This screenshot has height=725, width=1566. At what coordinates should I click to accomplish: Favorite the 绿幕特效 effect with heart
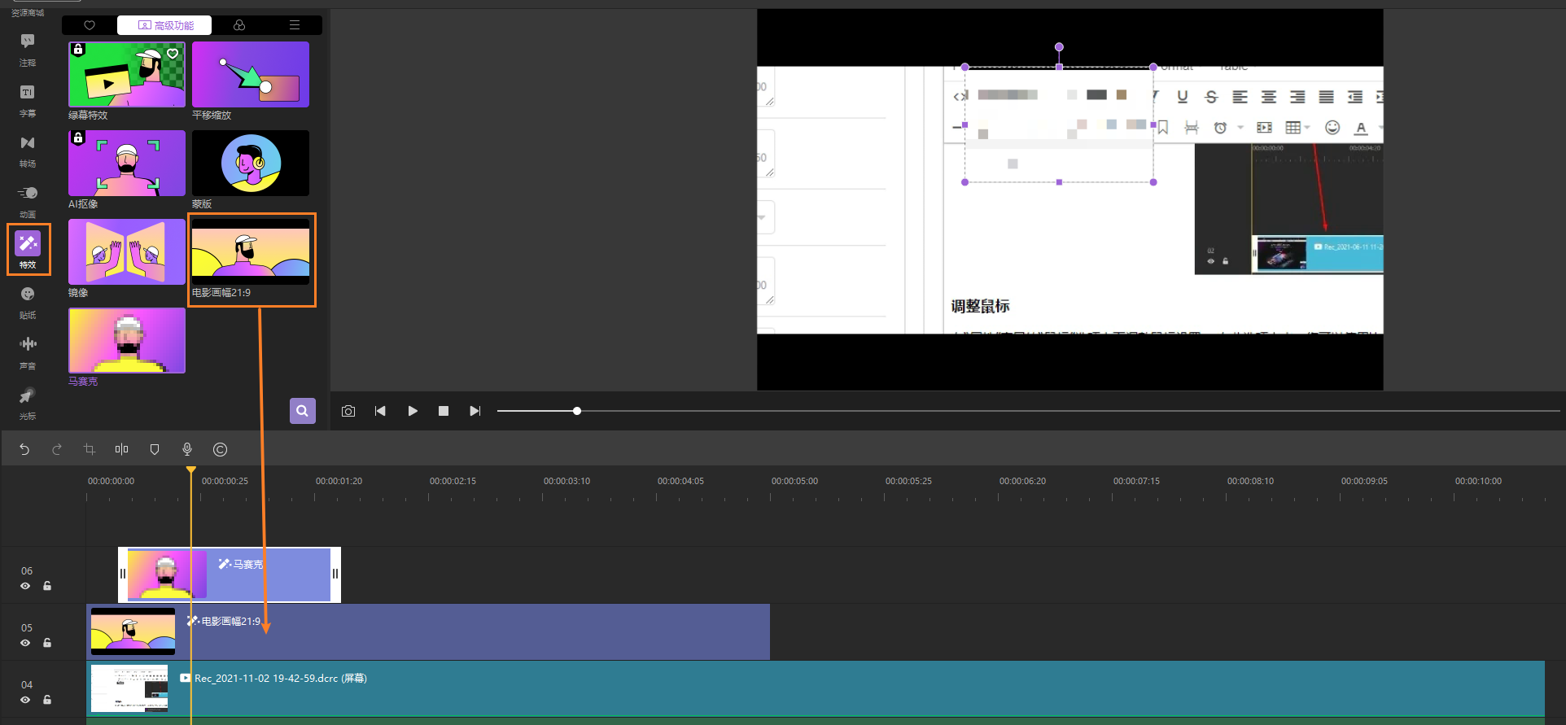coord(173,54)
